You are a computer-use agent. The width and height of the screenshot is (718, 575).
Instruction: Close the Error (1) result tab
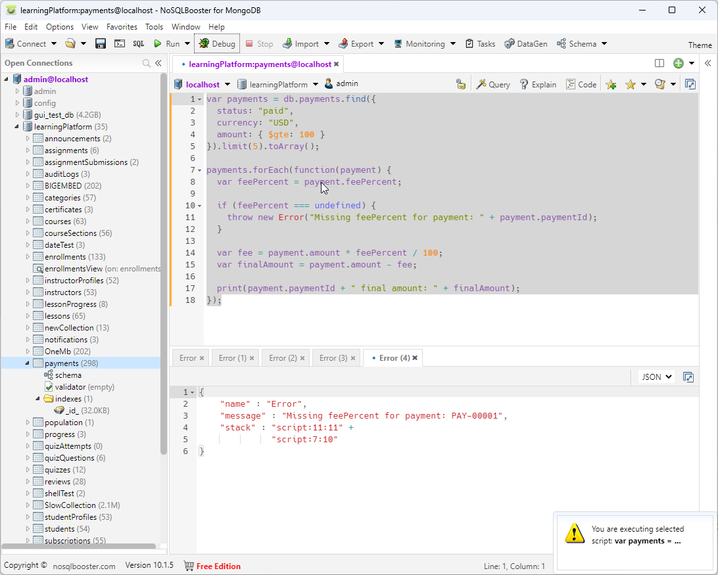[x=252, y=358]
